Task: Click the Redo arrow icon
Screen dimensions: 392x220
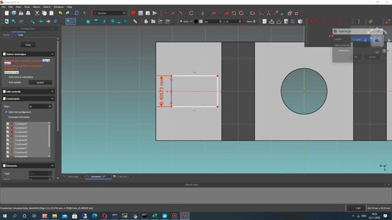Action: (x=67, y=13)
